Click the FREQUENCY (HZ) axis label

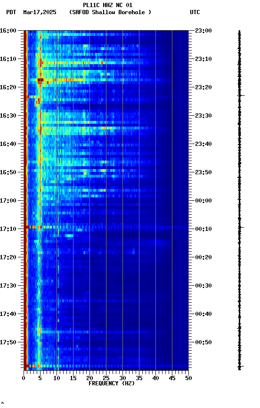[112, 383]
